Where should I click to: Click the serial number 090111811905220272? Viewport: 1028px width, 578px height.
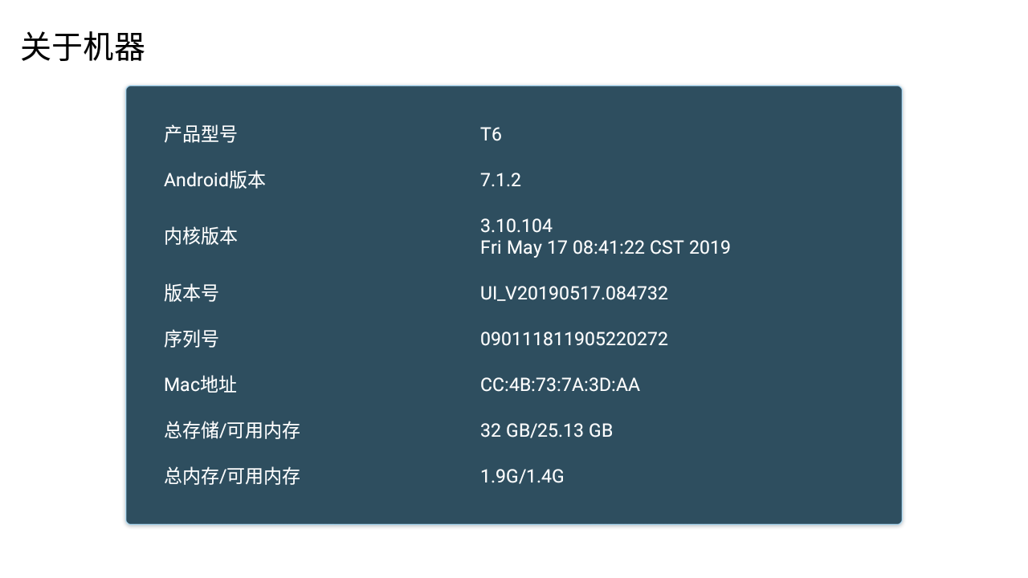(574, 339)
